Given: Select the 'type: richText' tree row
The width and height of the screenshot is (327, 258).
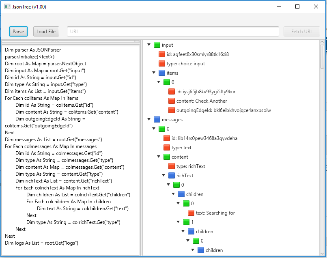Looking at the screenshot, I should pos(232,166).
